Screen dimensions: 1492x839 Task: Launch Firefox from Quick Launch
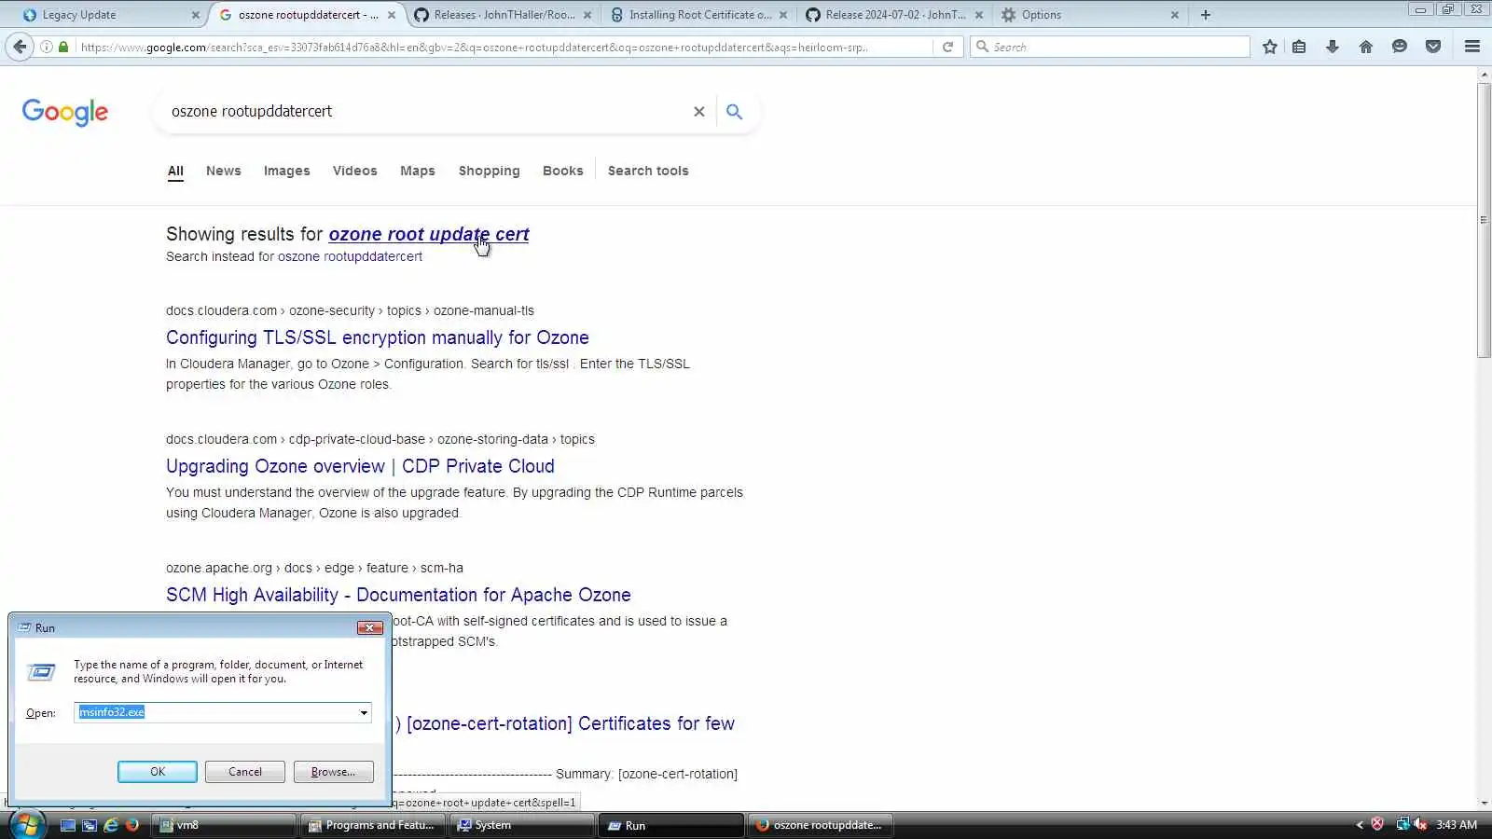point(132,825)
